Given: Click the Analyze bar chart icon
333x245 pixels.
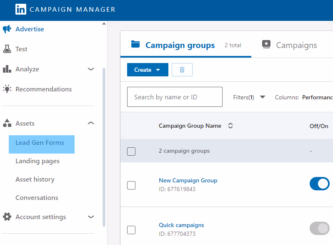Looking at the screenshot, I should click(7, 69).
